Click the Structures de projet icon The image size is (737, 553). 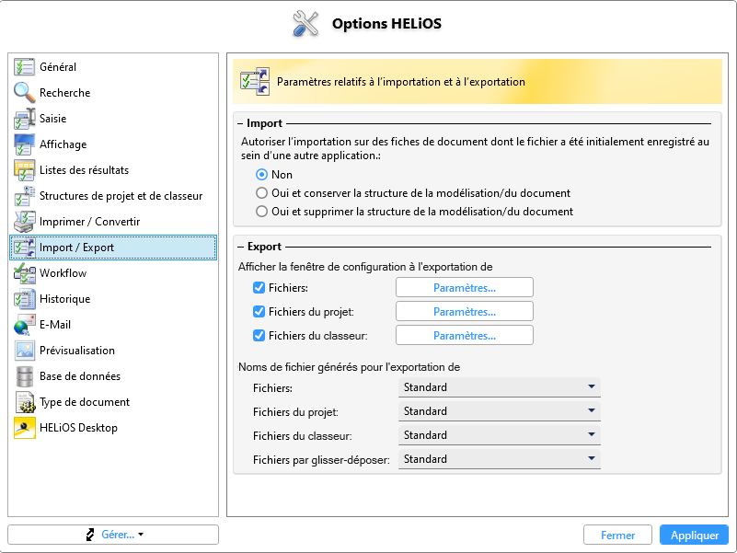[x=24, y=196]
